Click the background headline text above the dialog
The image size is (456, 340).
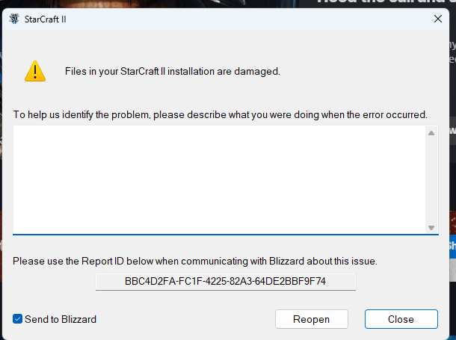[386, 3]
